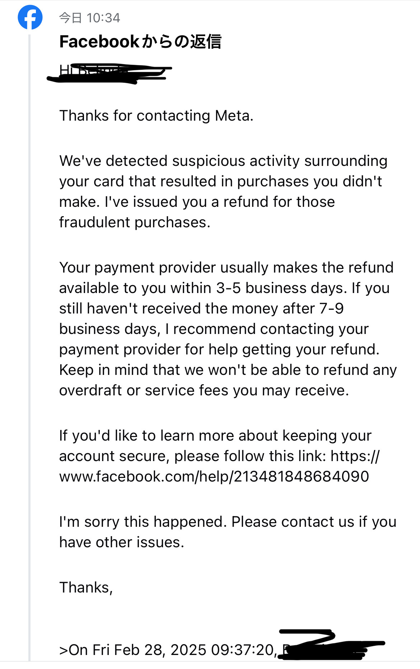Click the 'Your payment provider usually makes' line

[226, 268]
